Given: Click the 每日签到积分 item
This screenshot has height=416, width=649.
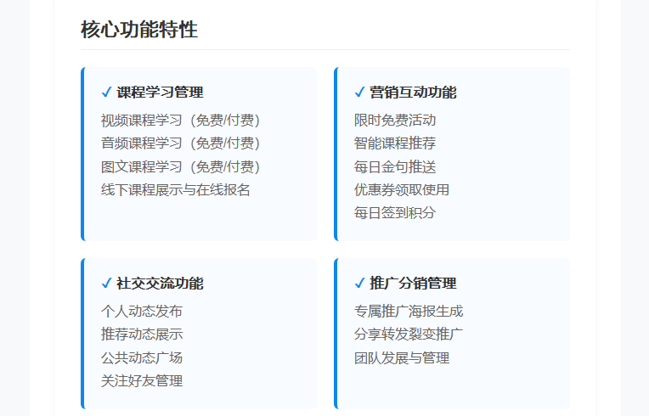Looking at the screenshot, I should (395, 213).
